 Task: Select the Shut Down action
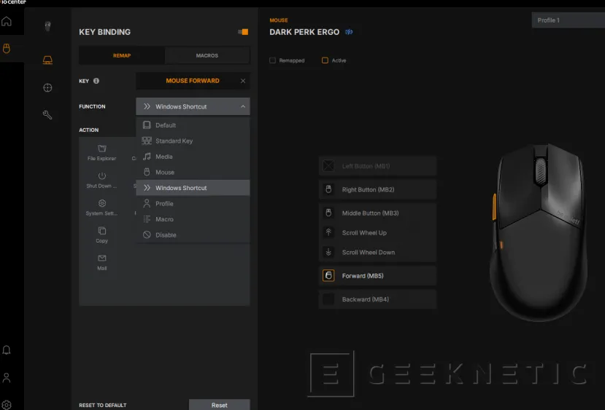102,180
